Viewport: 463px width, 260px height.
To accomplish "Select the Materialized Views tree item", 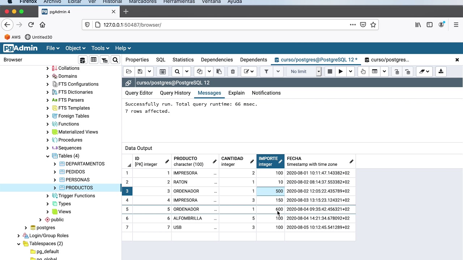I will pos(78,132).
